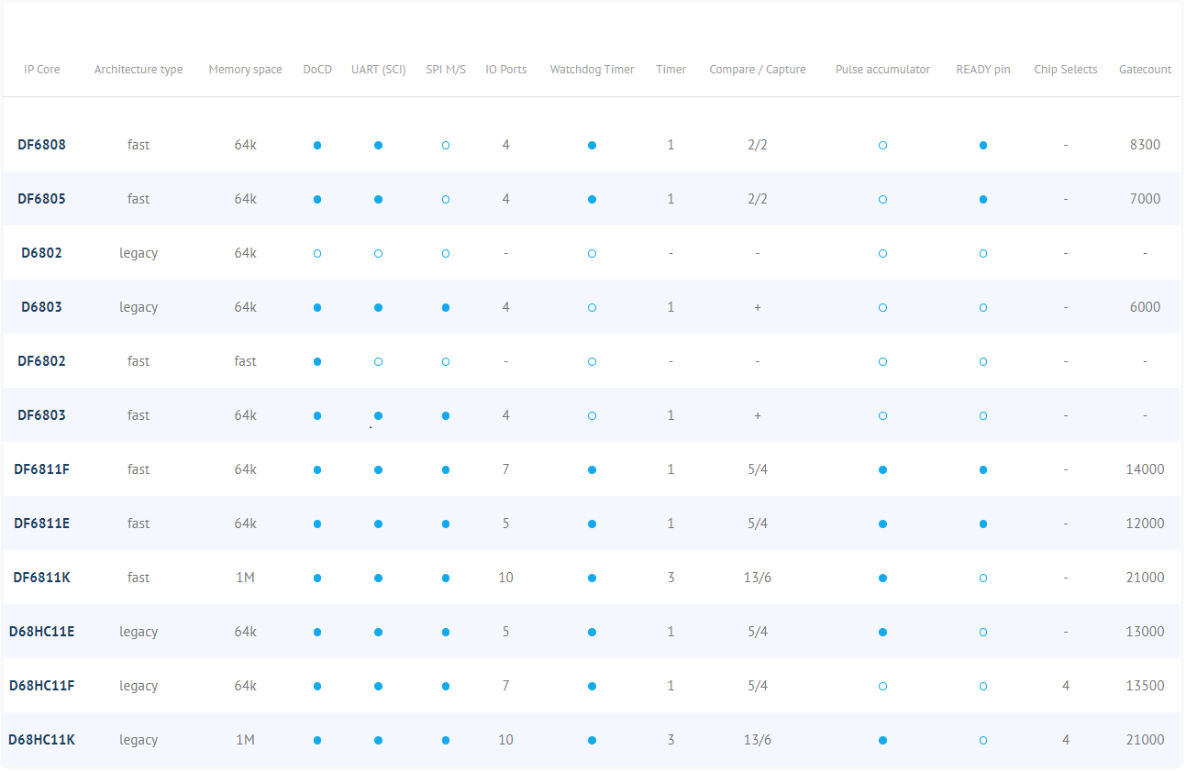Open the DF6803 core entry
1186x772 pixels.
click(x=41, y=415)
